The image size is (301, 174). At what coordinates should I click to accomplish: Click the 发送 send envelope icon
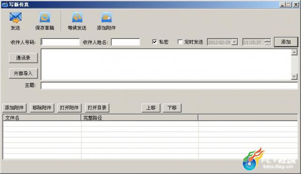click(16, 17)
